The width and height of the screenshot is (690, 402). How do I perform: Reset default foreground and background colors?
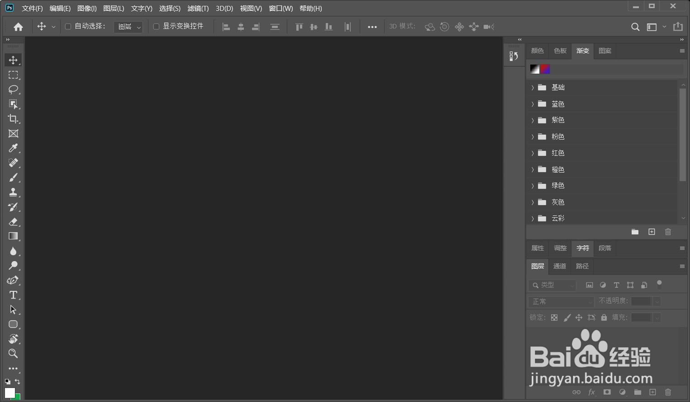pos(8,382)
